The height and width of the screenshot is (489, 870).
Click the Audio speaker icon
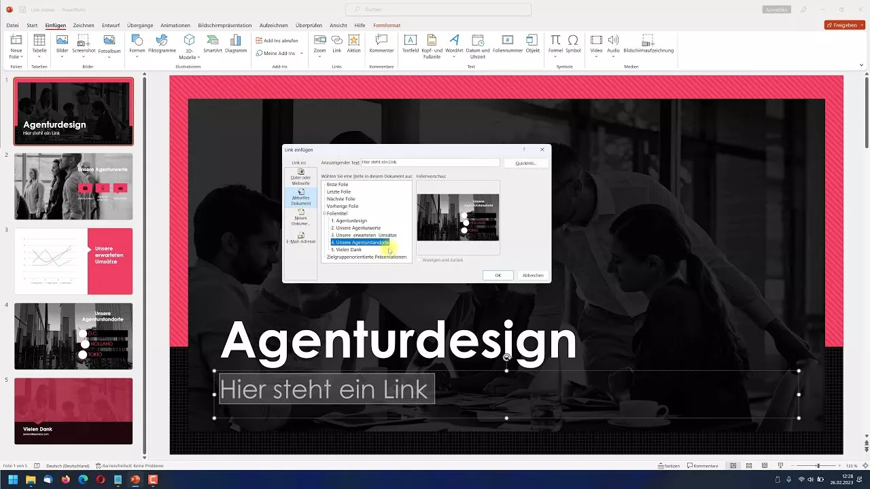tap(613, 40)
